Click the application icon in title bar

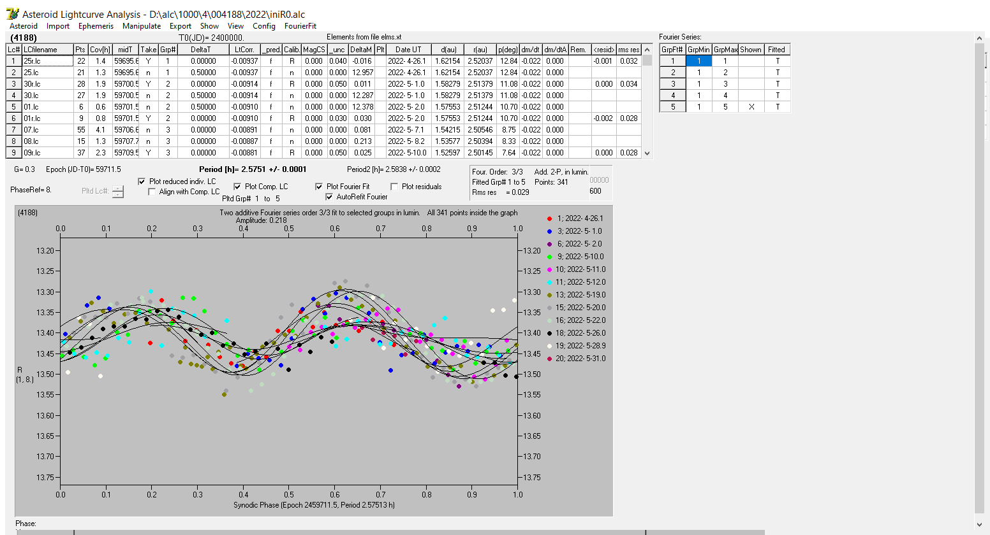point(12,14)
